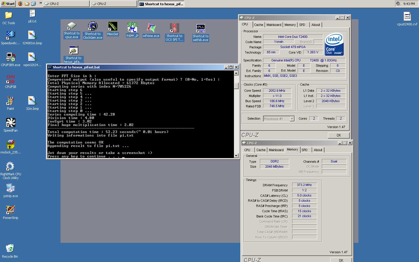Switch to Mainboard tab in top CPU-Z

tap(274, 25)
